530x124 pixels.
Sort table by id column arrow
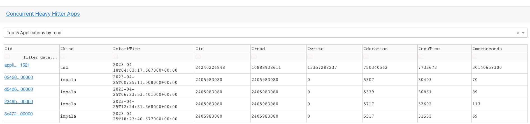click(6, 49)
